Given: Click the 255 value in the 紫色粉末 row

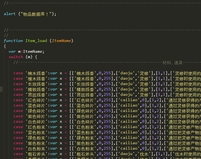Looking at the screenshot, I should (x=107, y=143).
